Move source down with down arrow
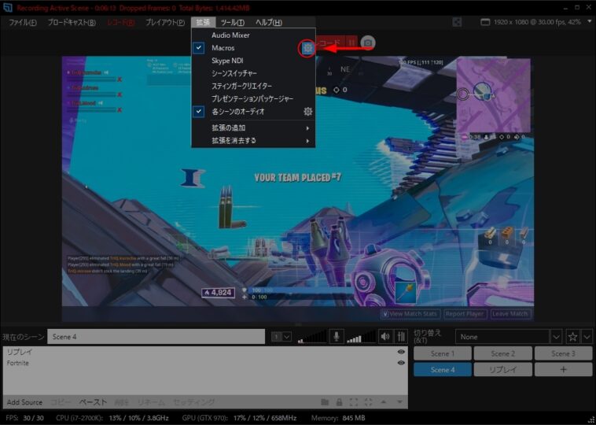596x425 pixels. tap(399, 402)
